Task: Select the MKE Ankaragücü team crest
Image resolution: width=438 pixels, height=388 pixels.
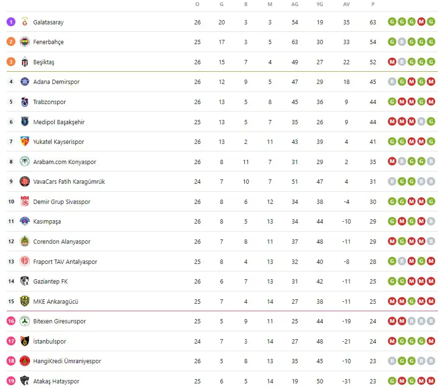Action: pyautogui.click(x=25, y=301)
